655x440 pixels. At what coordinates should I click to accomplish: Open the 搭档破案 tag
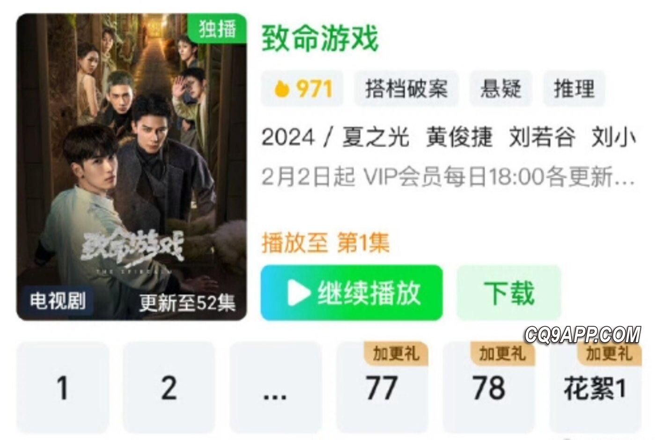[x=406, y=88]
